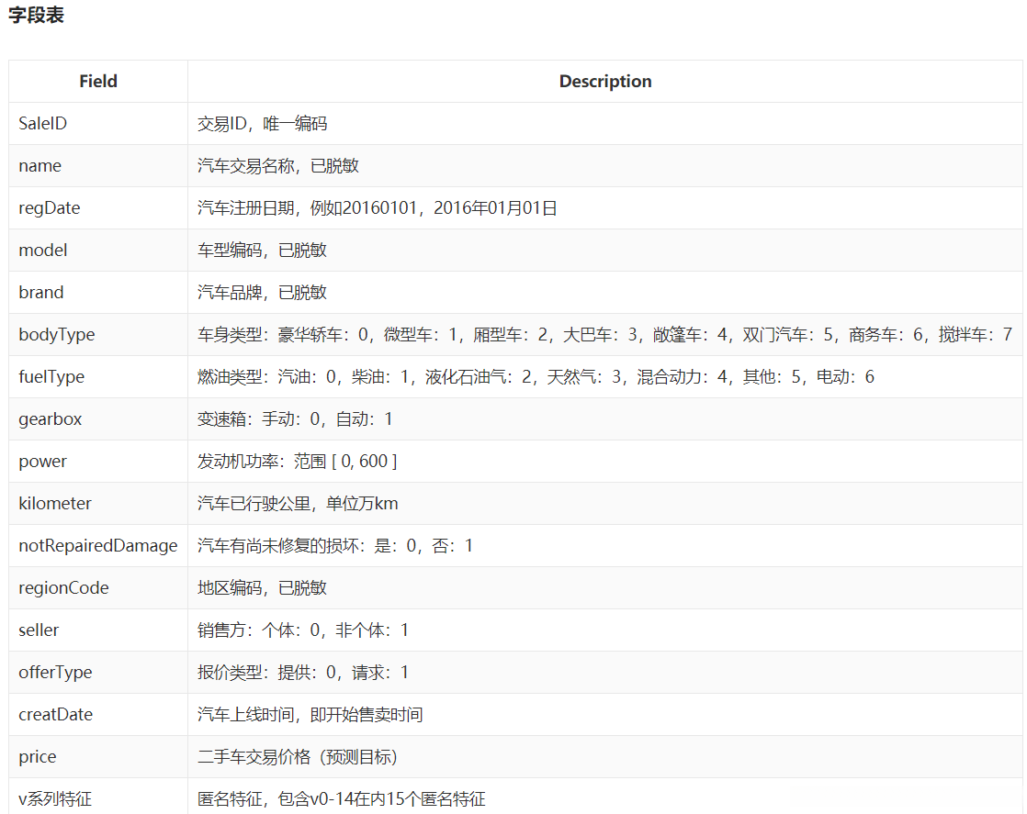This screenshot has height=814, width=1027.
Task: Select the price field cell
Action: tap(98, 756)
